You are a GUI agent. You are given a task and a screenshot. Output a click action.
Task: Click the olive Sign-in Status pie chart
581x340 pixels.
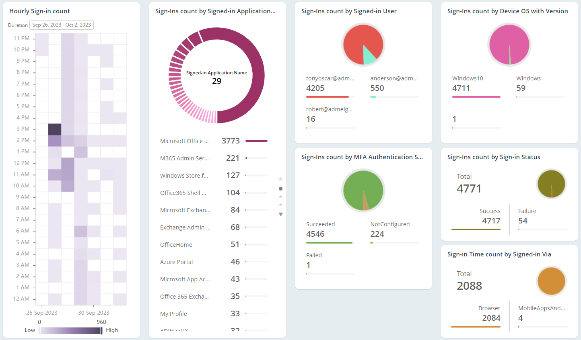(552, 184)
